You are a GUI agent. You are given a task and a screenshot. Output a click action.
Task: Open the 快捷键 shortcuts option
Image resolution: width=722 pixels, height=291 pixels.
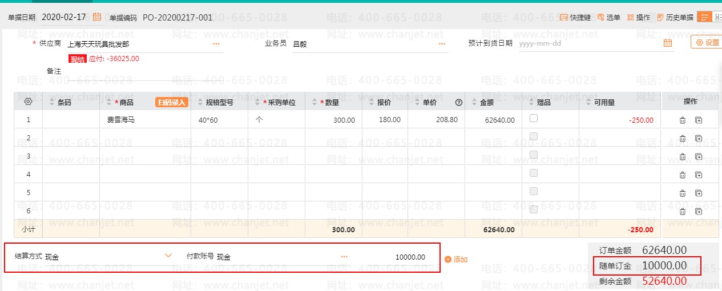point(575,17)
